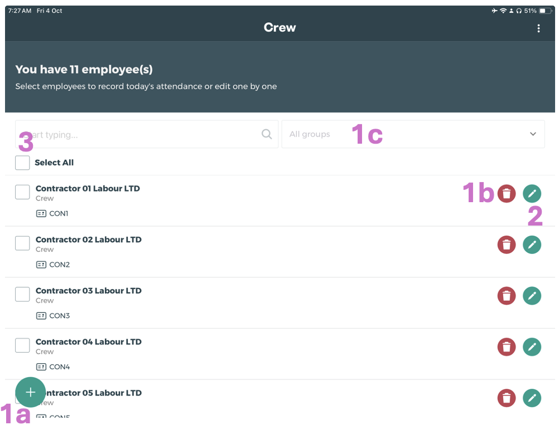Open edit for Contractor 02 Labour LTD
559x440 pixels.
pyautogui.click(x=532, y=245)
